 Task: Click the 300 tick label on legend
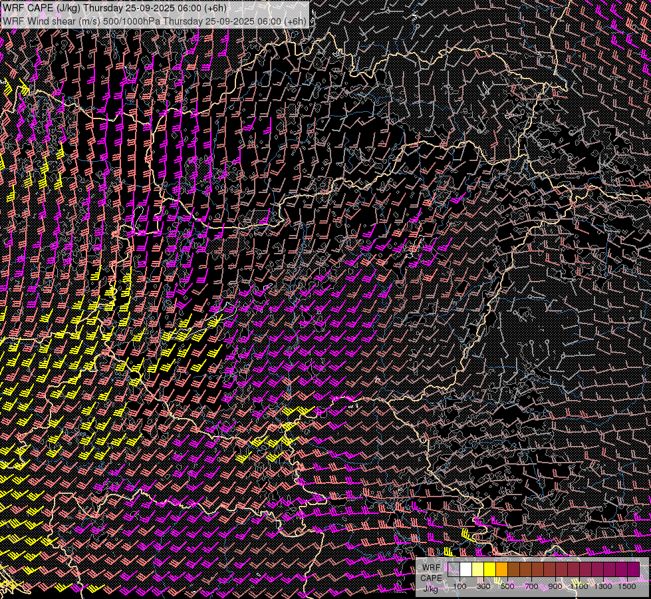(483, 586)
